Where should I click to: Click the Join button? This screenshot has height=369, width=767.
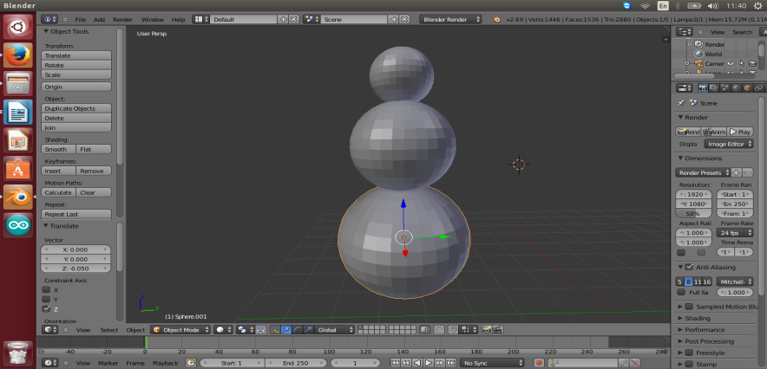[76, 127]
